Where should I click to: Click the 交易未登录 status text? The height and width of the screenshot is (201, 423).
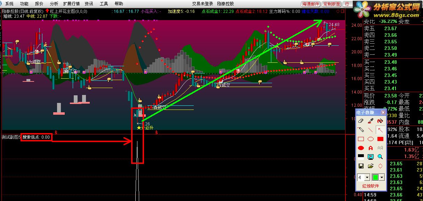[202, 4]
